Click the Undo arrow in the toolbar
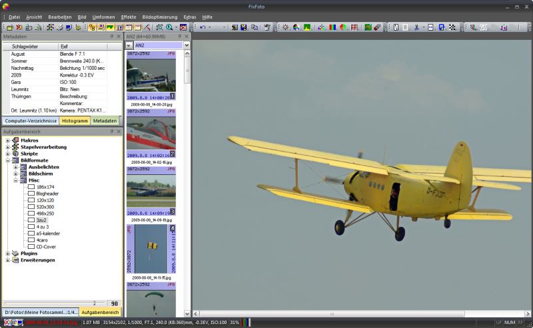This screenshot has width=533, height=328. coord(203,27)
